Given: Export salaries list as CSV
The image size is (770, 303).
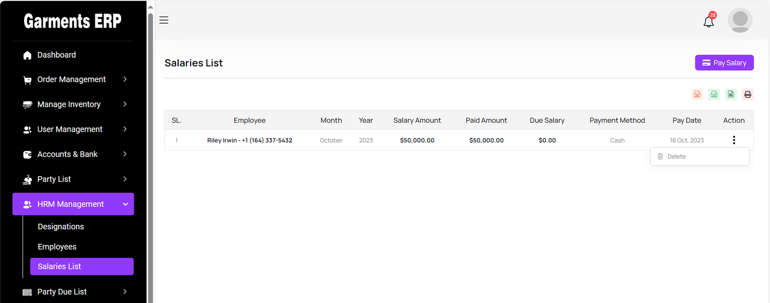Looking at the screenshot, I should click(714, 94).
